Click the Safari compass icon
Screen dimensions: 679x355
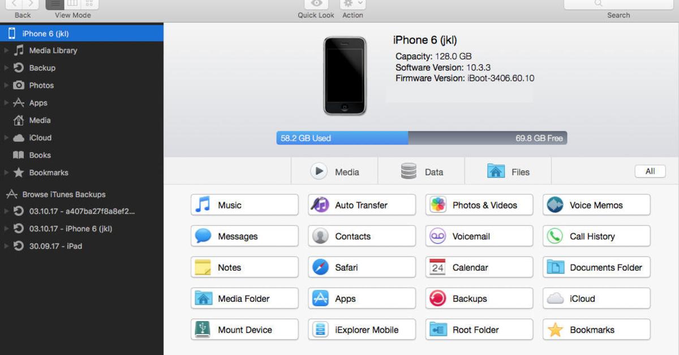[x=320, y=267]
